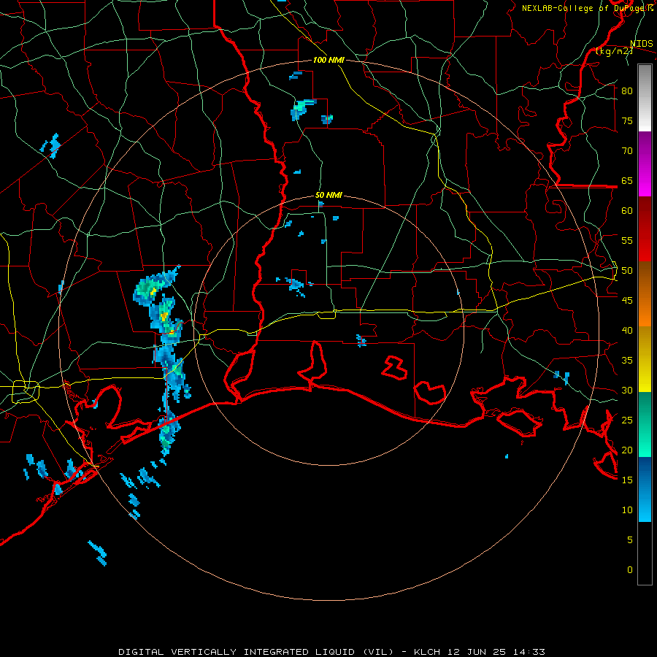657x657 pixels.
Task: Click the 70 value on the VIL scale
Action: pyautogui.click(x=627, y=151)
